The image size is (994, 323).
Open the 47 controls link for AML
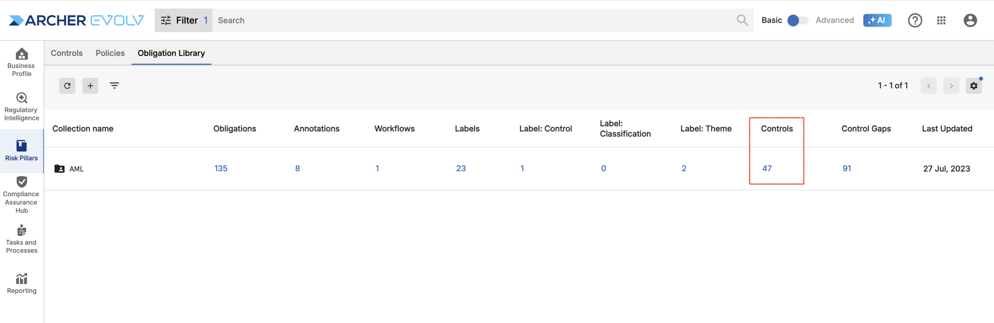(767, 168)
